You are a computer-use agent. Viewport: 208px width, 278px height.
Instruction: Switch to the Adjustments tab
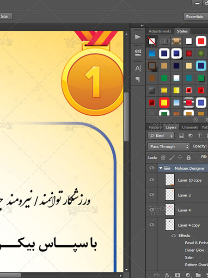(160, 31)
